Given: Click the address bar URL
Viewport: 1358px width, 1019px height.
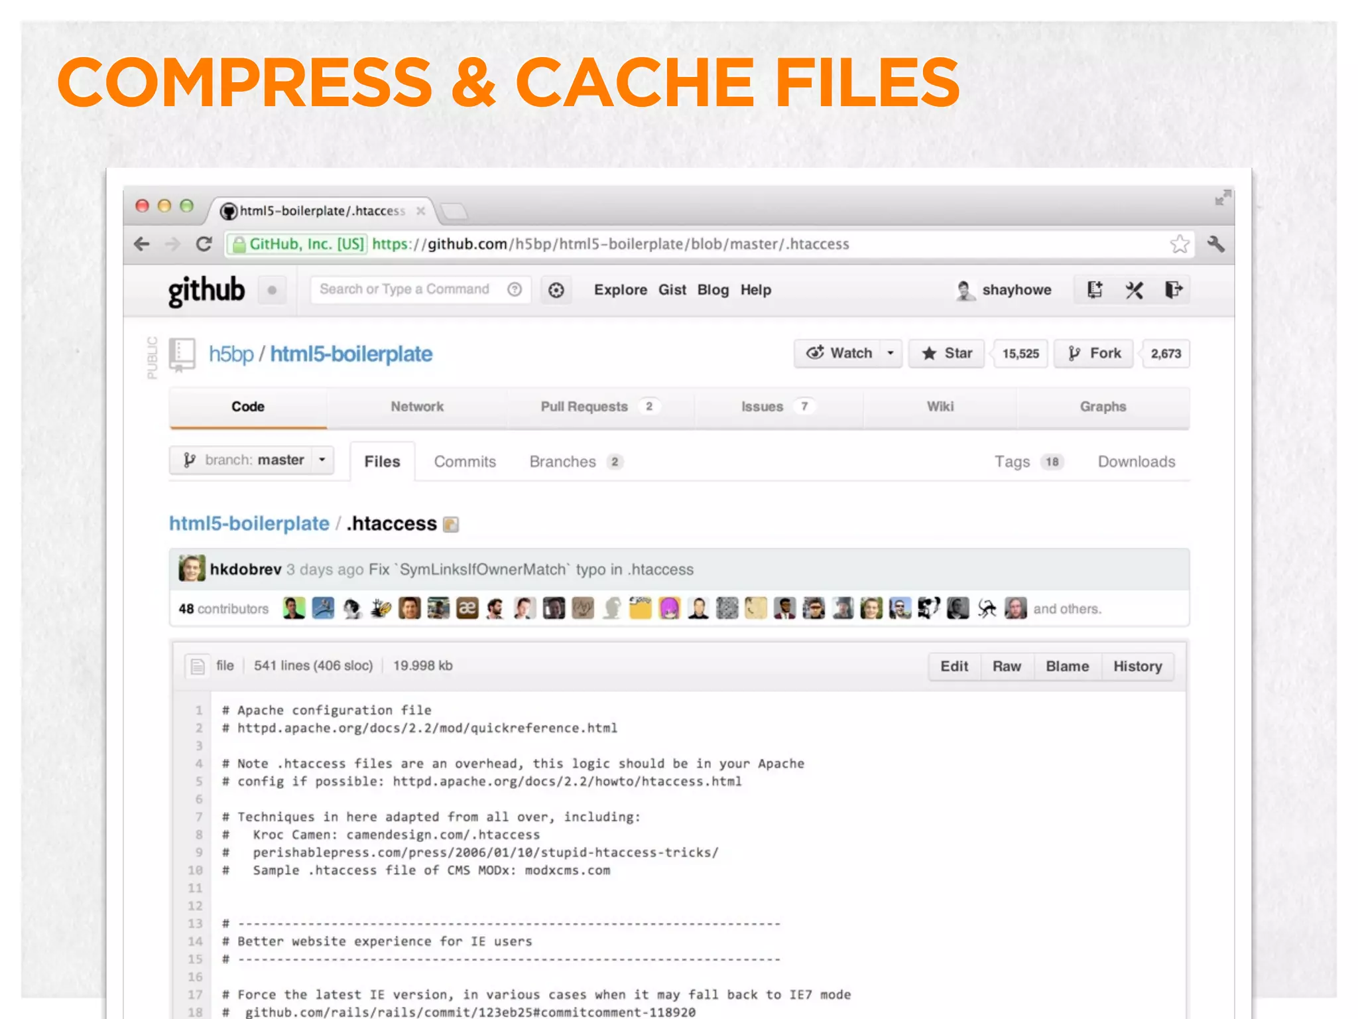Looking at the screenshot, I should 610,244.
